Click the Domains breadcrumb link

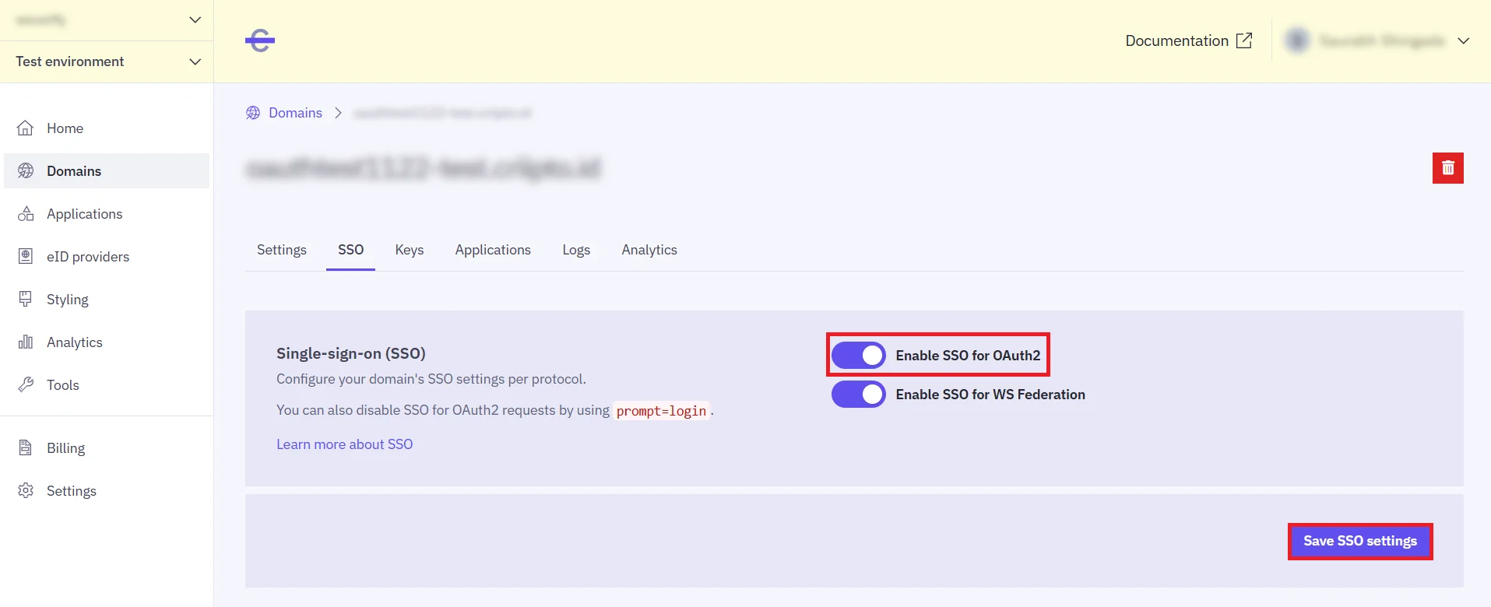click(x=295, y=113)
